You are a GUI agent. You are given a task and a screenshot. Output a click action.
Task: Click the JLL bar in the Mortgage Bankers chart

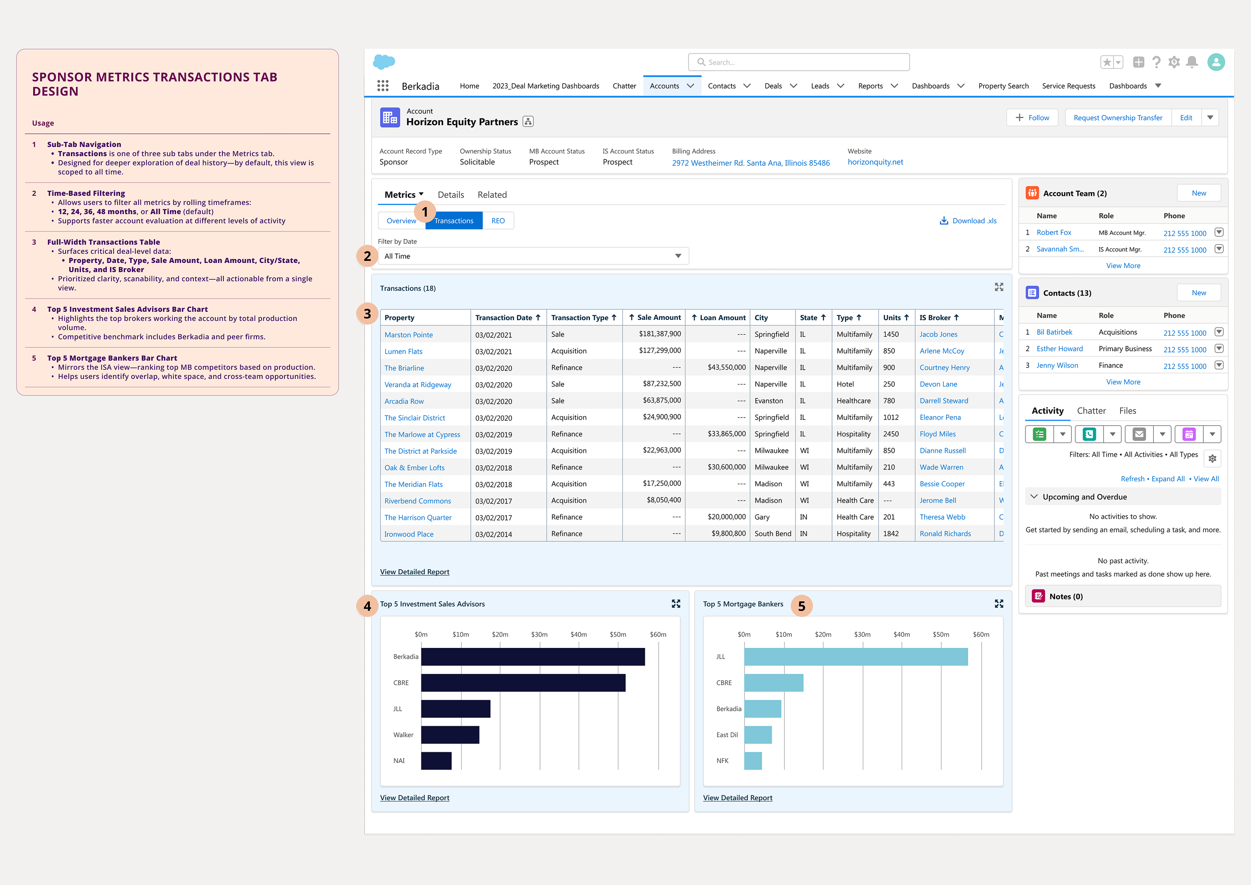856,657
